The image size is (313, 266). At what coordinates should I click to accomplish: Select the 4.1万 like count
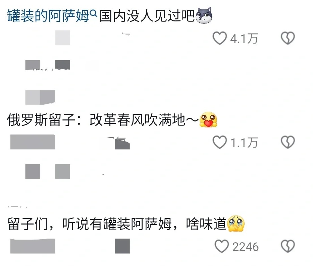[x=244, y=38]
